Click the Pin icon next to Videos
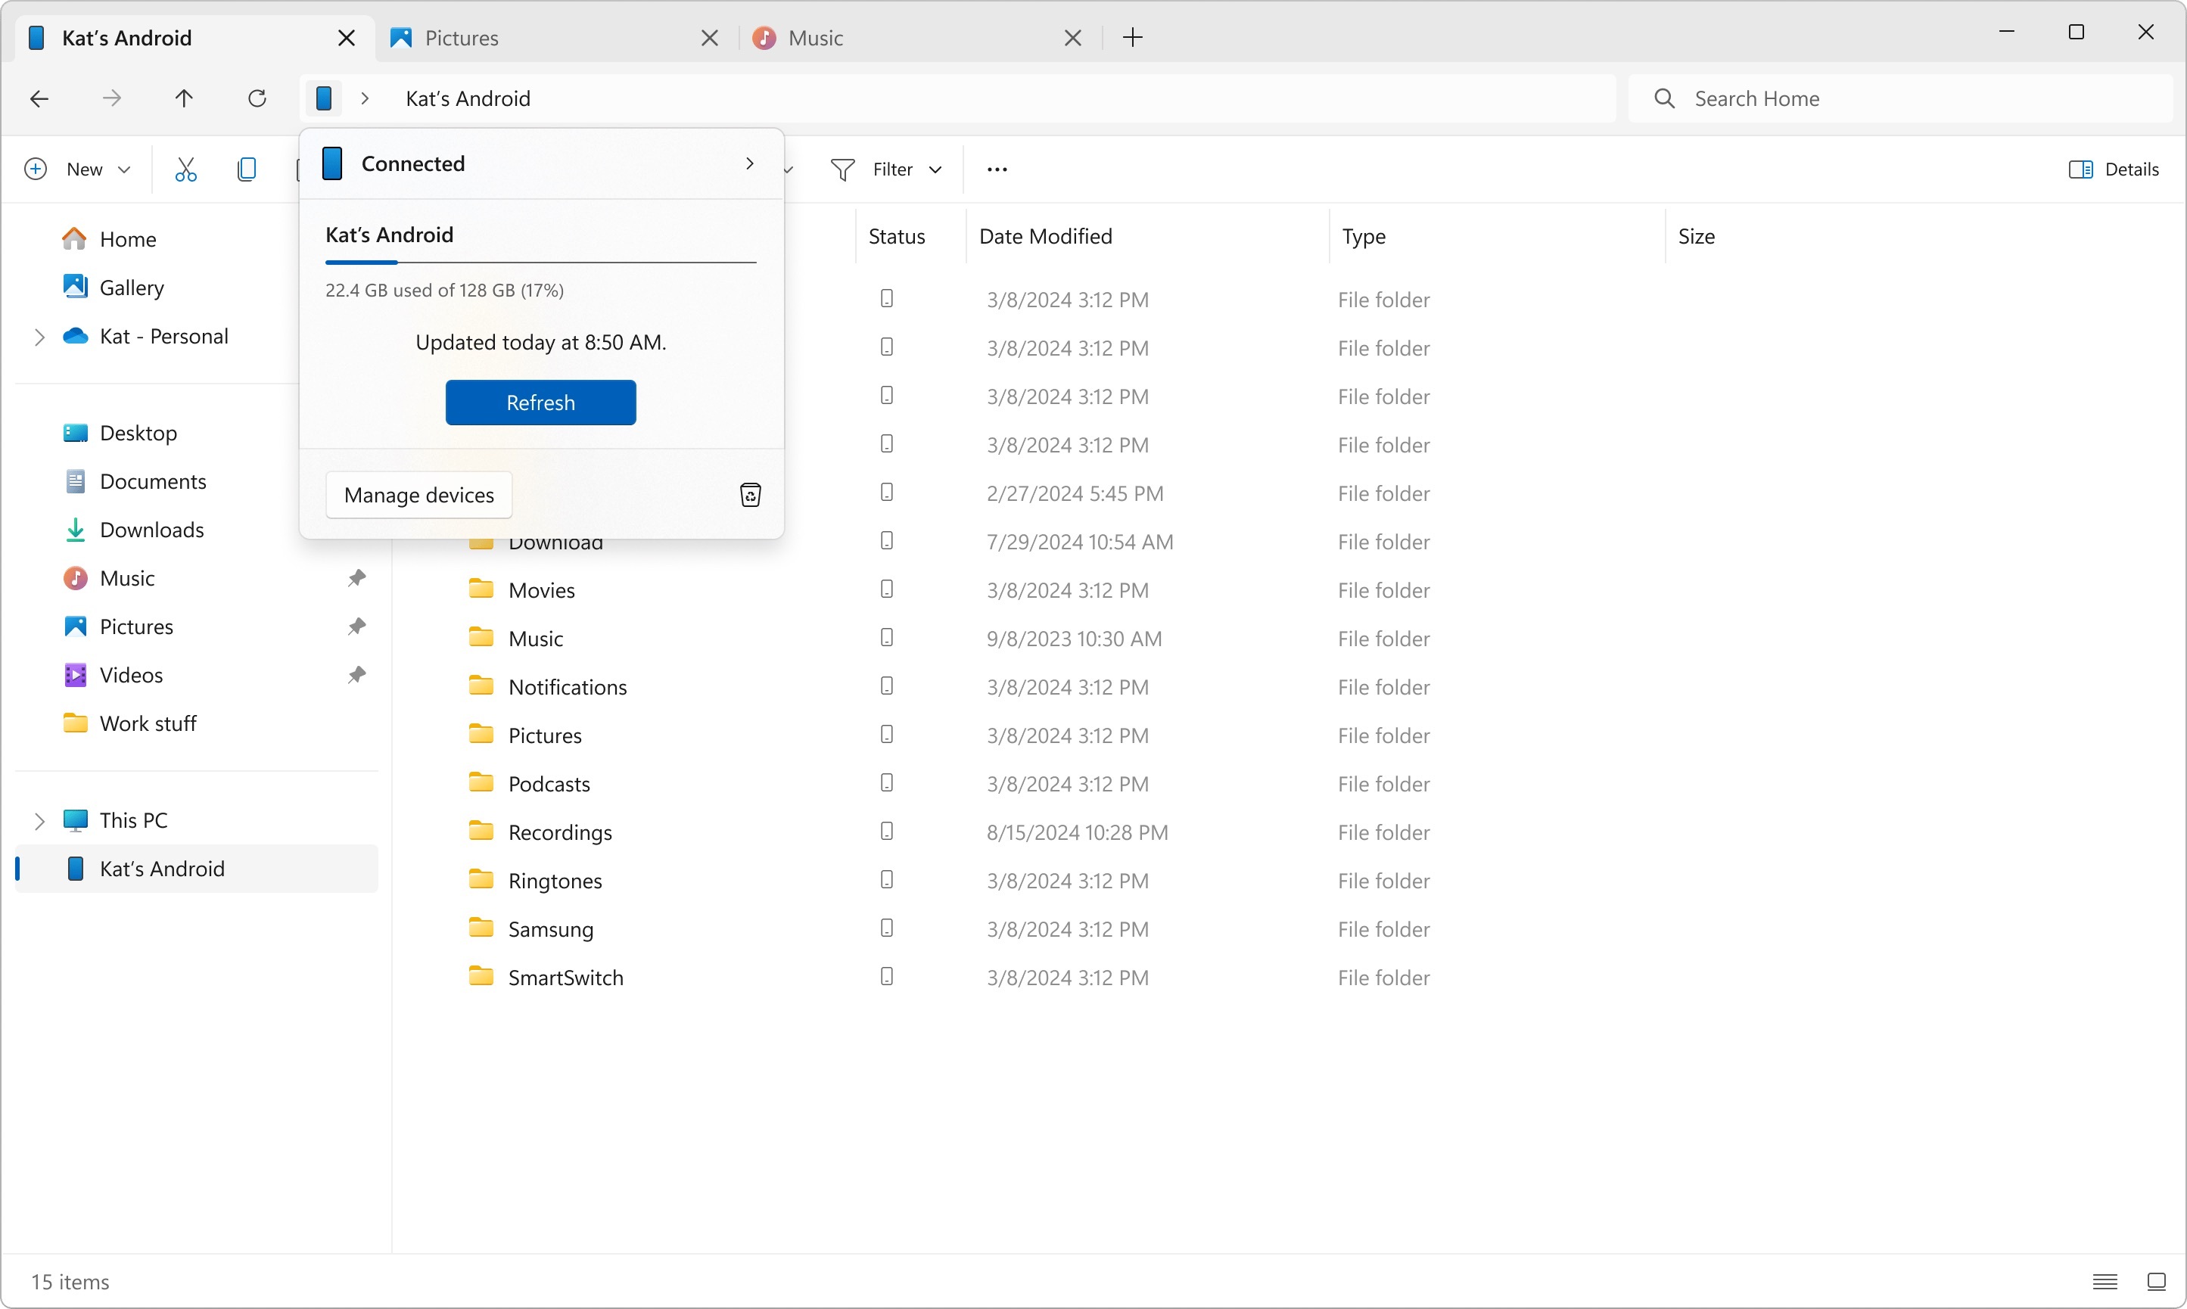Image resolution: width=2187 pixels, height=1309 pixels. tap(355, 675)
